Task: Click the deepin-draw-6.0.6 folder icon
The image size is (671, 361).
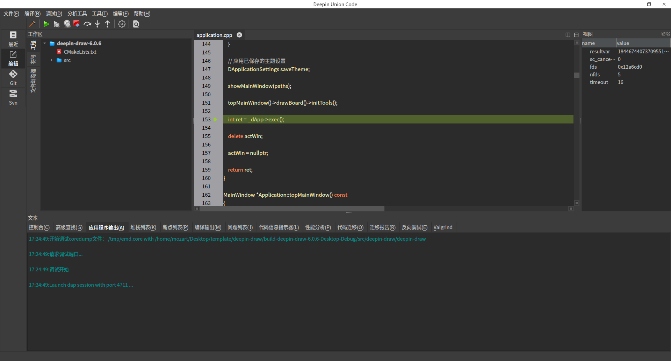Action: (x=52, y=44)
